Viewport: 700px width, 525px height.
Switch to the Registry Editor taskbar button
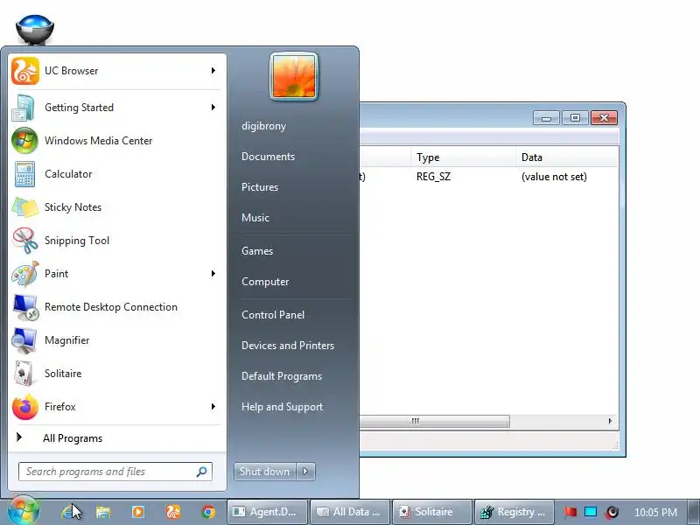point(514,512)
